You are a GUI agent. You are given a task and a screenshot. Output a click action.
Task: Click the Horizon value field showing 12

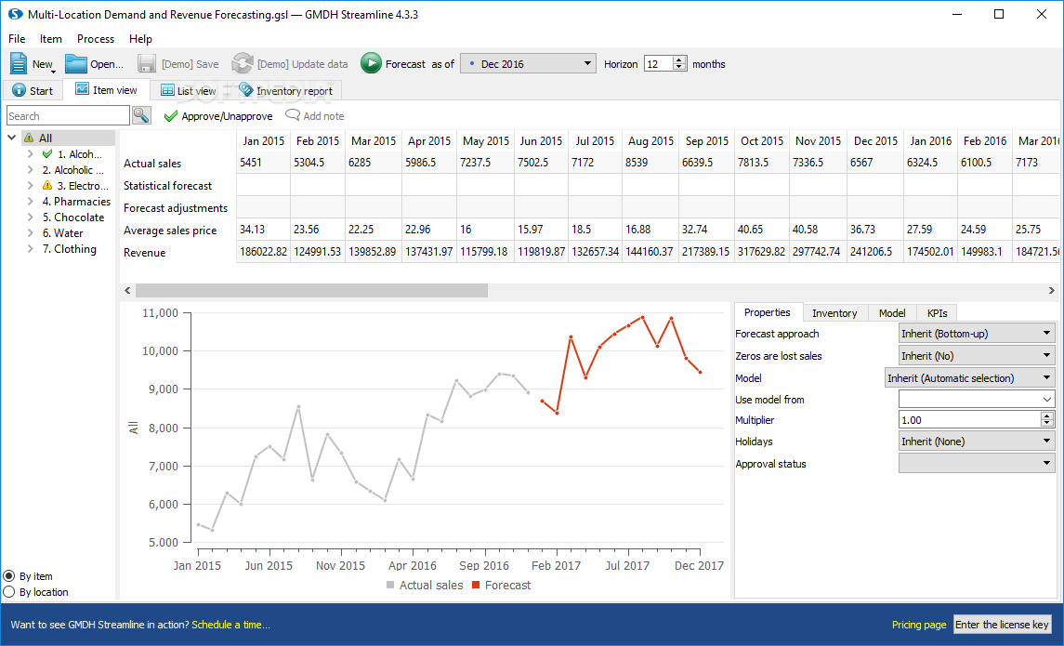pos(658,64)
